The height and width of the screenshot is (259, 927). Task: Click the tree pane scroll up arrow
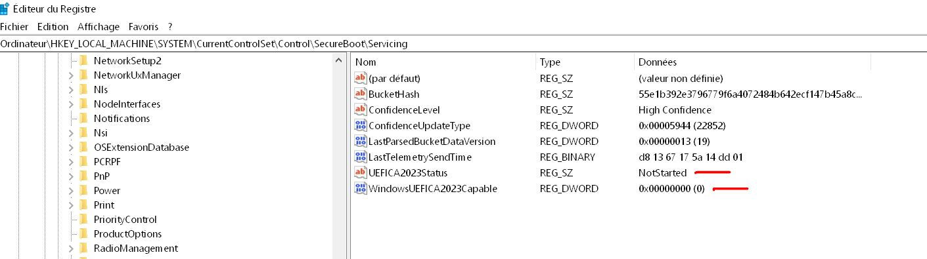point(339,61)
